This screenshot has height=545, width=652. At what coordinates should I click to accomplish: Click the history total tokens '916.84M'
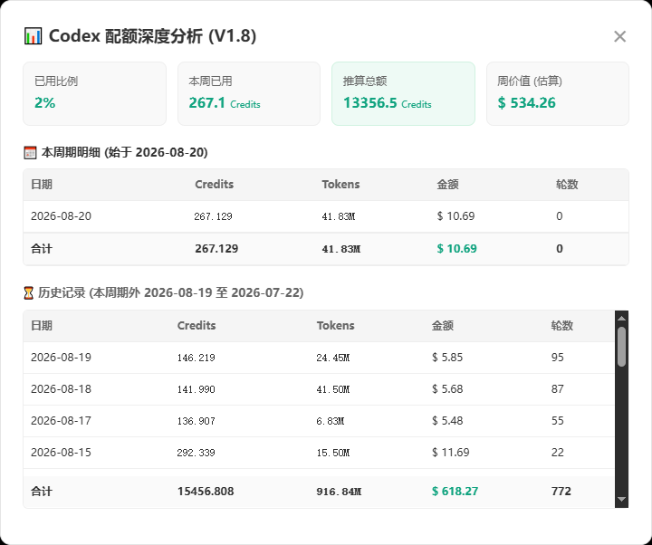(x=339, y=492)
